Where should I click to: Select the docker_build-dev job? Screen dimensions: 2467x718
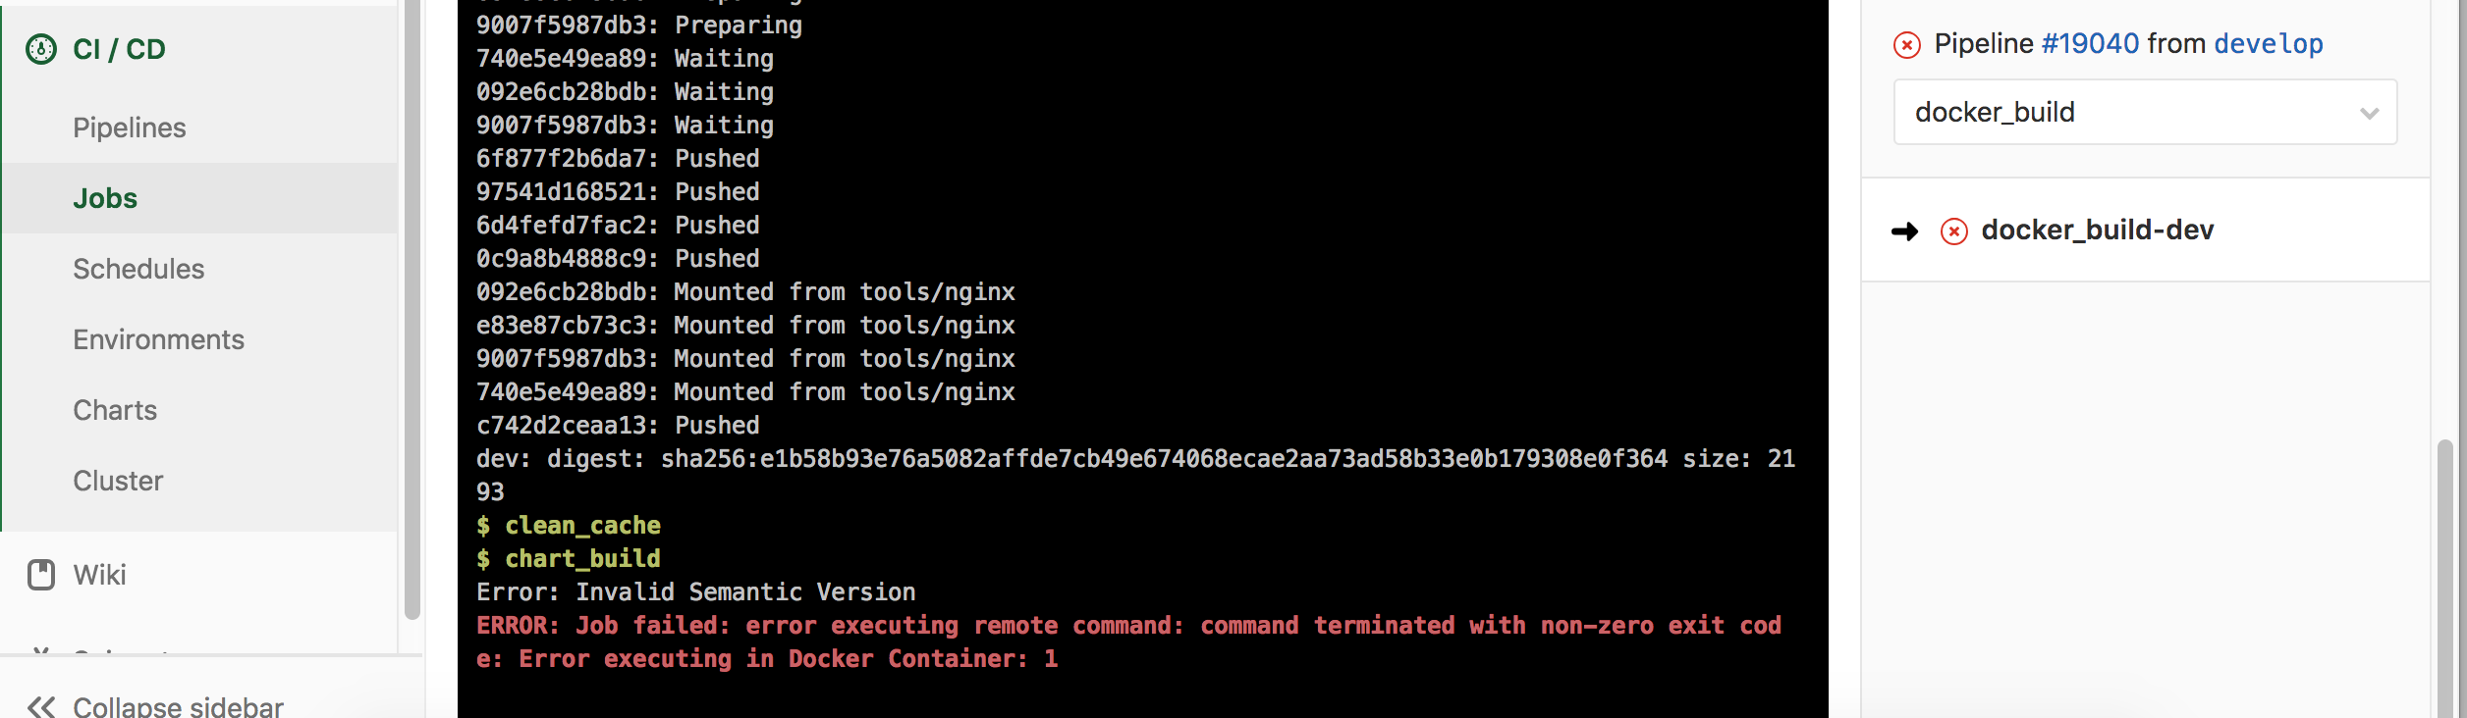pos(2098,230)
